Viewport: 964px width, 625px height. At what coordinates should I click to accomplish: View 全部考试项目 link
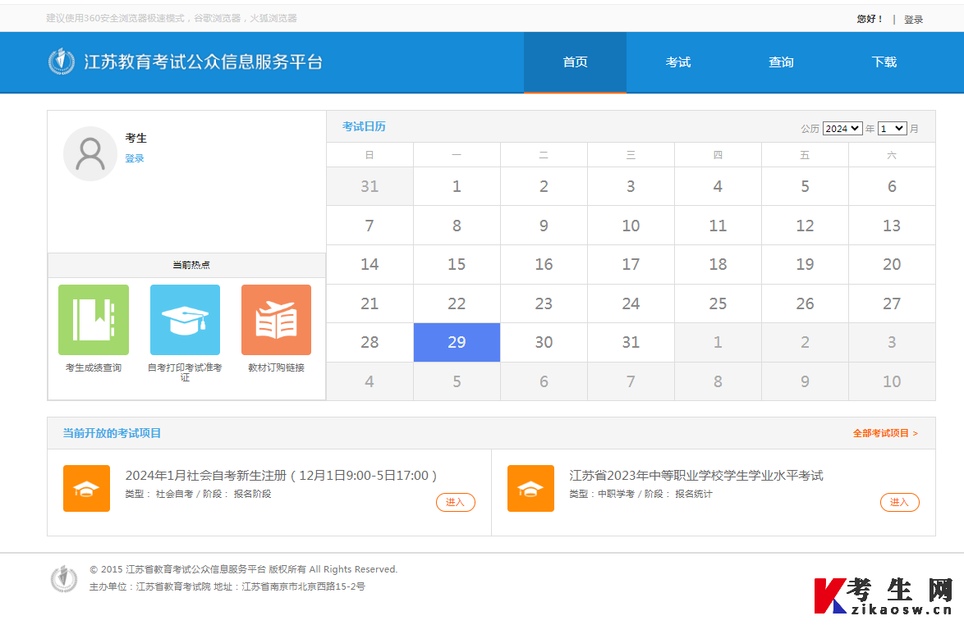click(x=885, y=433)
